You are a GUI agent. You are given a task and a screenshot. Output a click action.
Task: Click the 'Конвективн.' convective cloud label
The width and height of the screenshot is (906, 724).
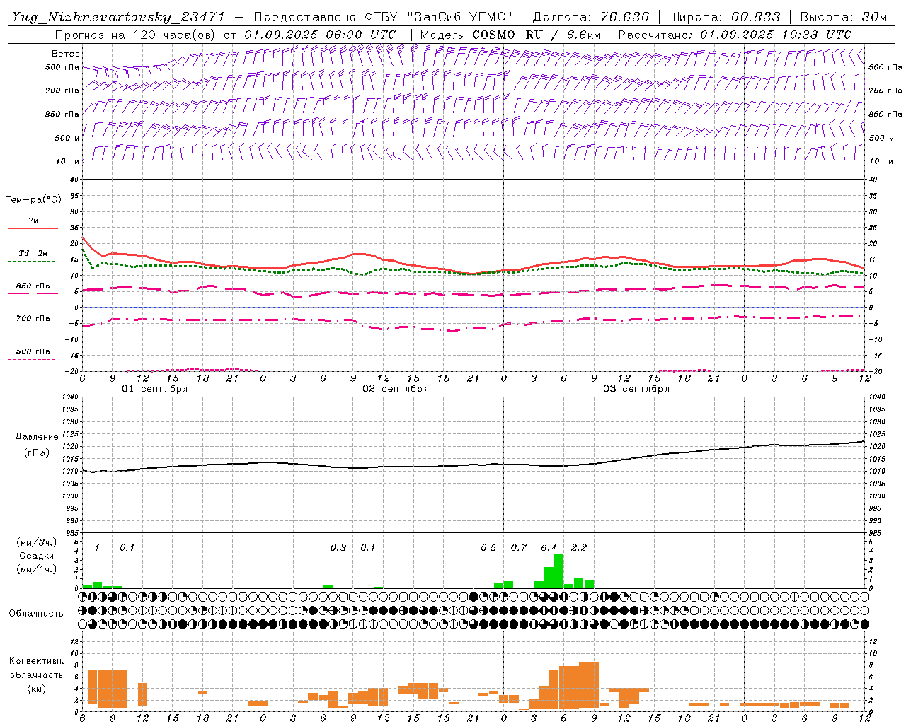37,661
